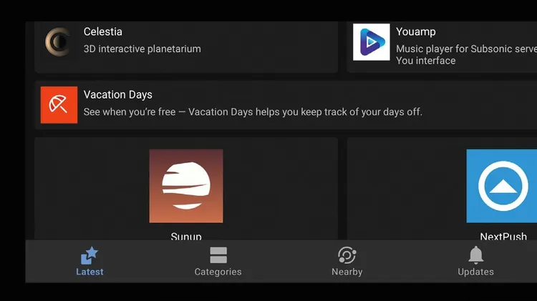Click 'See when you're free' description
Image resolution: width=537 pixels, height=301 pixels.
(x=253, y=112)
